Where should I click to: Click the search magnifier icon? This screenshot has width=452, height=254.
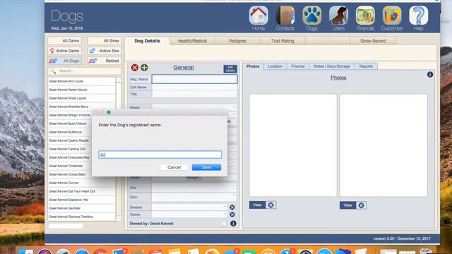pyautogui.click(x=52, y=71)
